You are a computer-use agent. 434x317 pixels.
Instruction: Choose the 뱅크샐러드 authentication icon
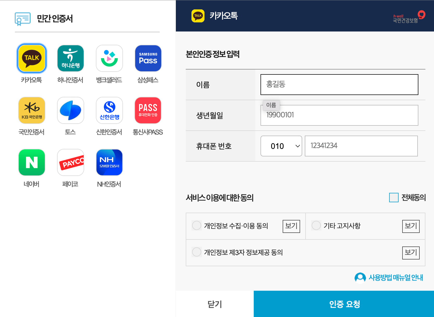(x=109, y=58)
